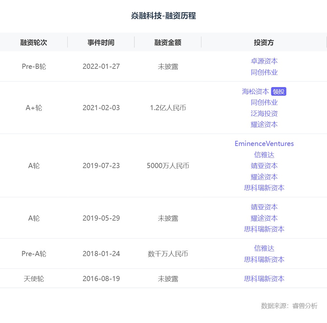This screenshot has width=327, height=323.
Task: Select the 2022-01-27 date cell
Action: (x=101, y=67)
